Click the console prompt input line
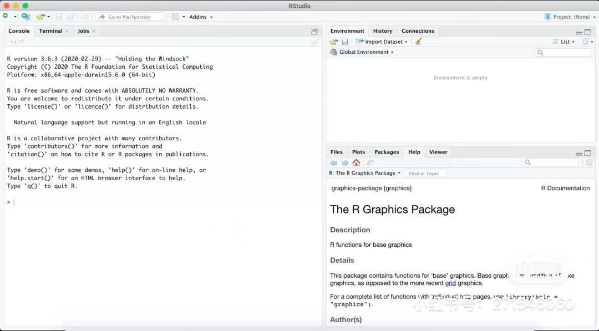 [x=163, y=202]
